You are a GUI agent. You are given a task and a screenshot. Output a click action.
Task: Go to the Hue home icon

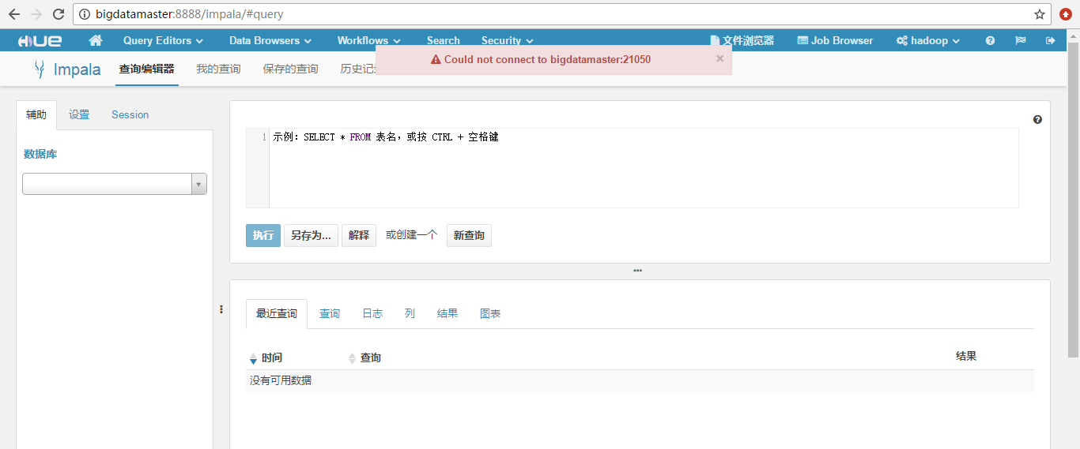(x=96, y=40)
